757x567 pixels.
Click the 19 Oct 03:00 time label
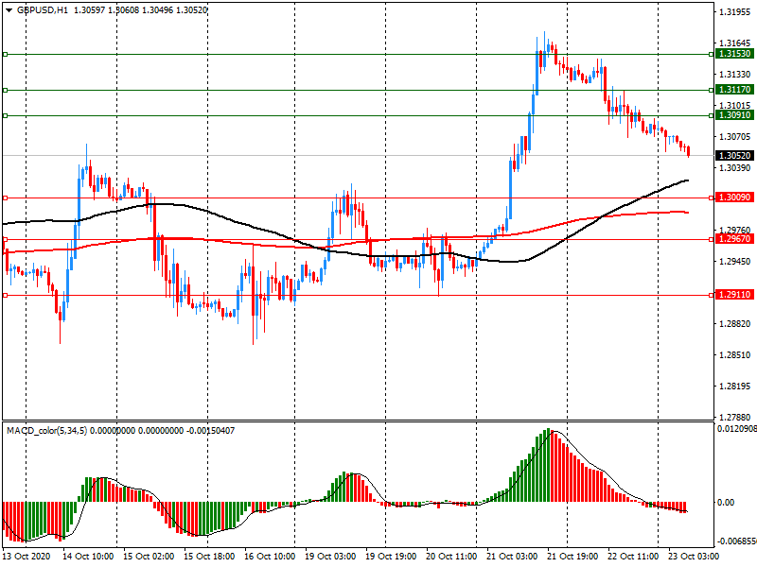329,558
